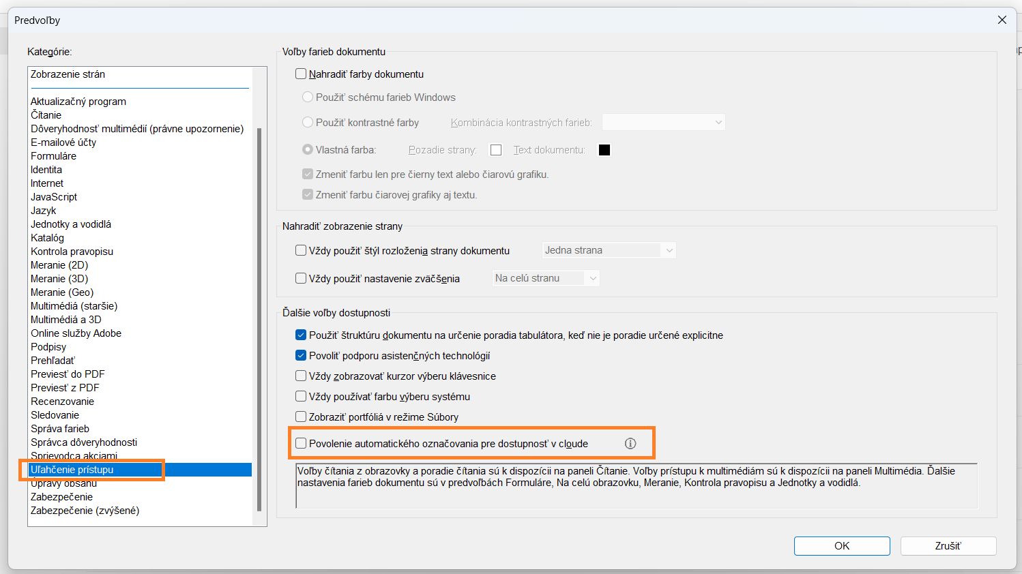
Task: Check Zobraziť portfóliá v režime Súbory
Action: (301, 417)
